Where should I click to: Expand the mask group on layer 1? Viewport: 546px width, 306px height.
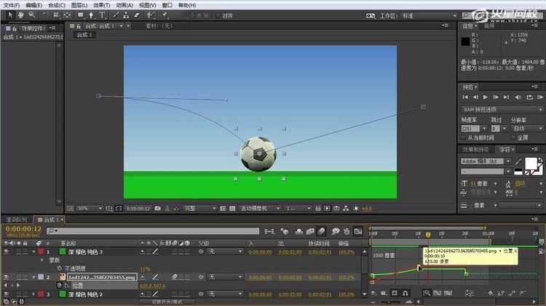(x=42, y=259)
